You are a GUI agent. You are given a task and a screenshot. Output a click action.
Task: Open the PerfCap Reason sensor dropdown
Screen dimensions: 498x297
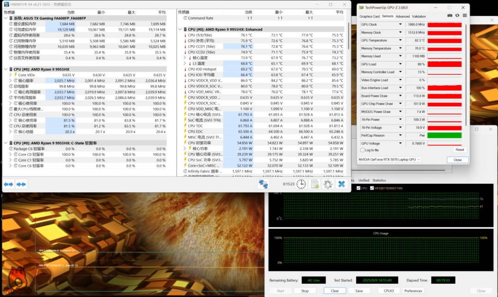(400, 135)
